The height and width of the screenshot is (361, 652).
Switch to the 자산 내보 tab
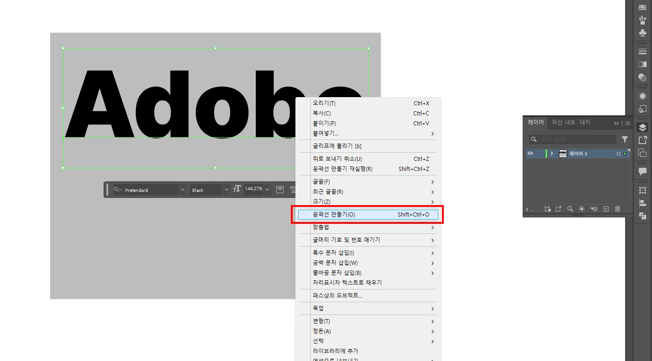click(x=563, y=122)
